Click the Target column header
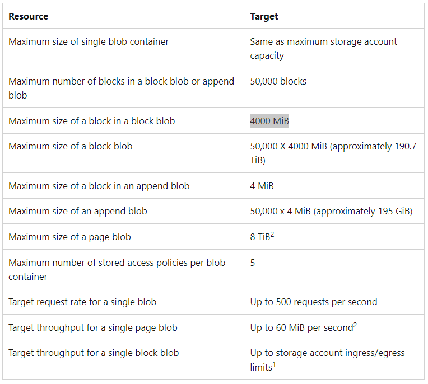The image size is (428, 384). (264, 16)
